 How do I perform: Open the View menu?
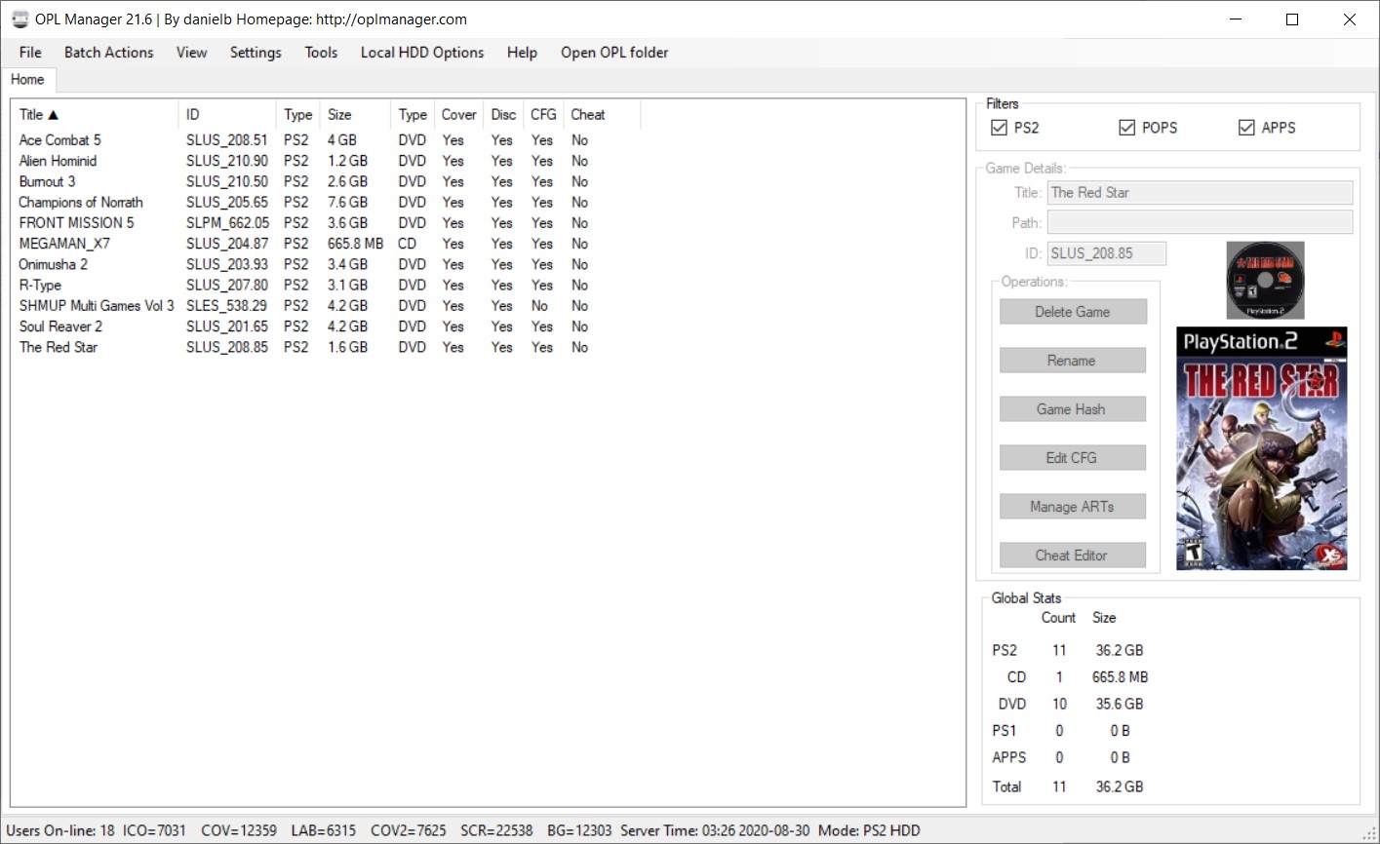click(192, 53)
